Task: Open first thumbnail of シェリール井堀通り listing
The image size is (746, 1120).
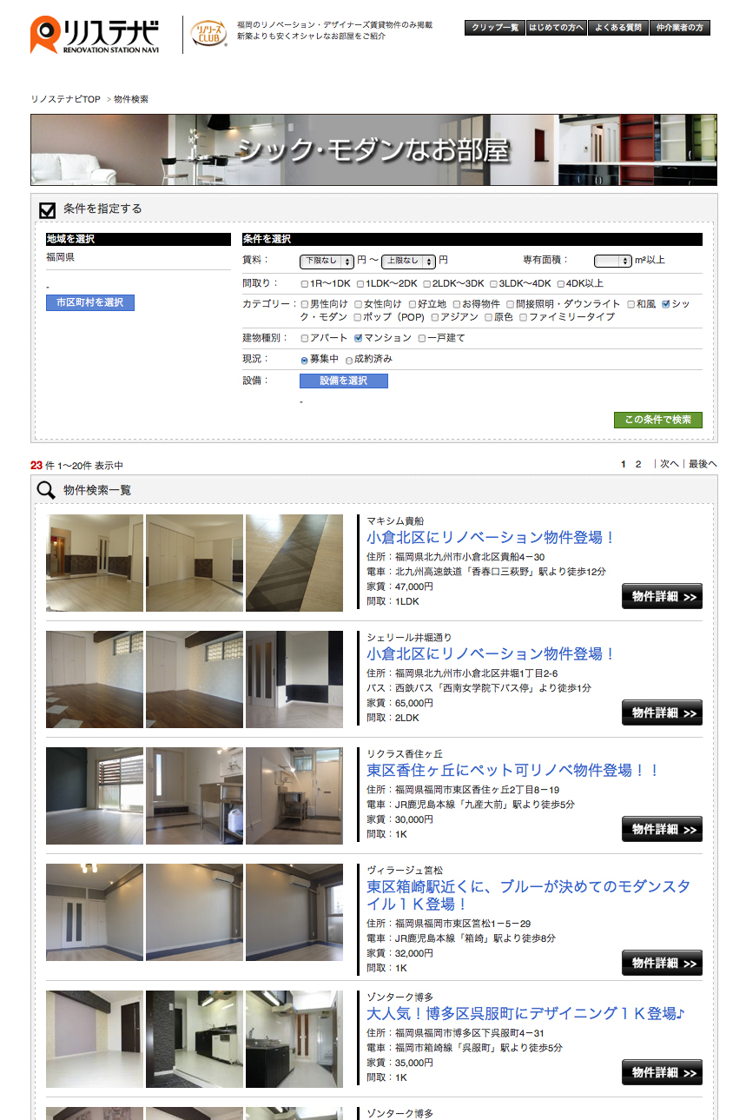Action: pyautogui.click(x=95, y=679)
